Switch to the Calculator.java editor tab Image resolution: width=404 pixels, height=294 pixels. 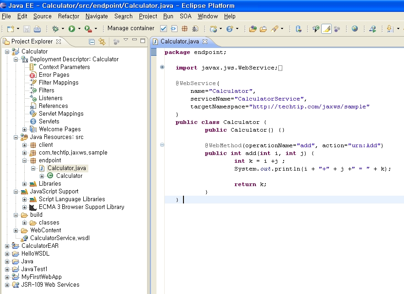pos(179,42)
